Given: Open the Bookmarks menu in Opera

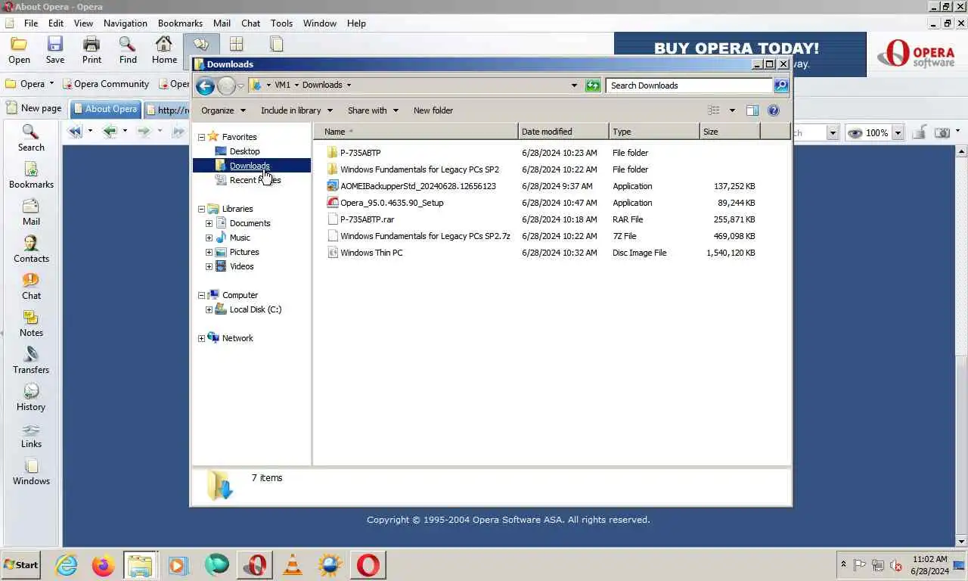Looking at the screenshot, I should (x=180, y=23).
